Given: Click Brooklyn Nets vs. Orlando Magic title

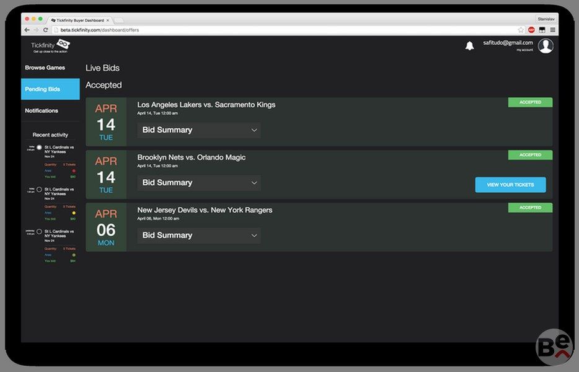Looking at the screenshot, I should [192, 157].
